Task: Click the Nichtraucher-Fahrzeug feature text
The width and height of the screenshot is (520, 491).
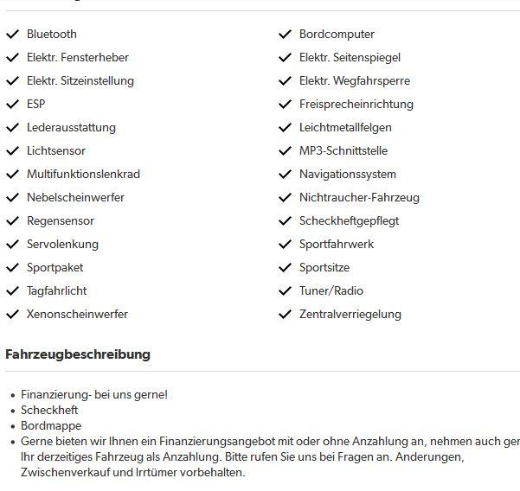Action: point(359,198)
